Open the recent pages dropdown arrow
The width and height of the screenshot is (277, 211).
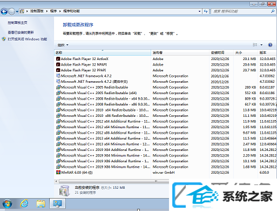(17, 11)
